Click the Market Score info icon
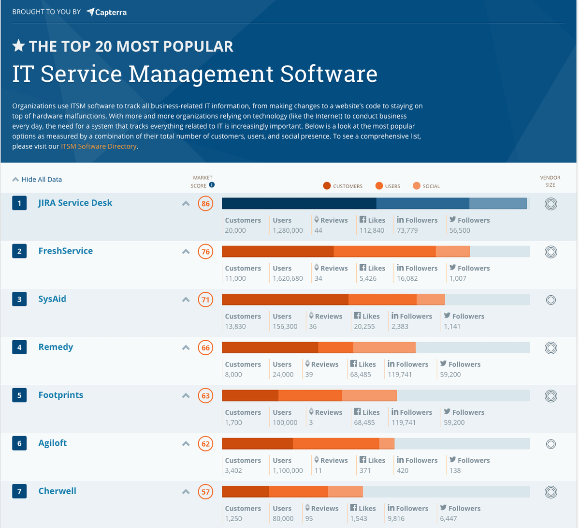The image size is (580, 528). click(x=212, y=185)
